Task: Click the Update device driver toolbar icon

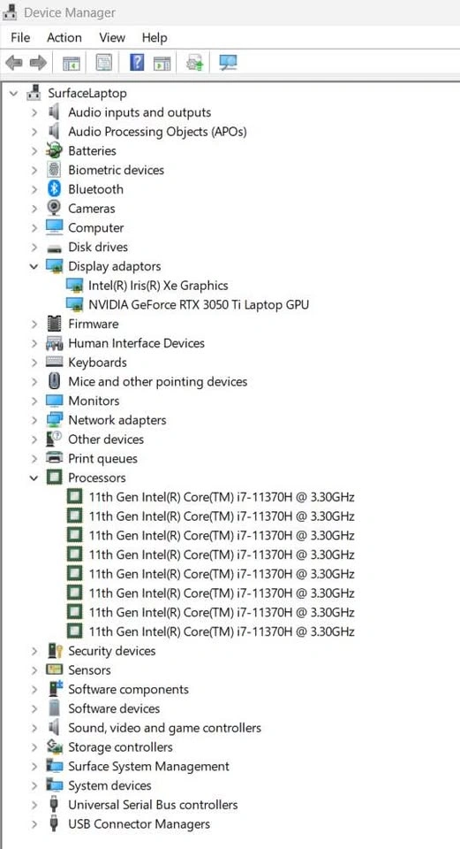Action: 194,63
